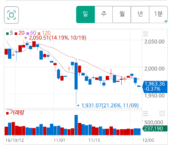Image resolution: width=172 pixels, height=151 pixels.
Task: Open the fullscreen chart view icon
Action: coord(11,15)
